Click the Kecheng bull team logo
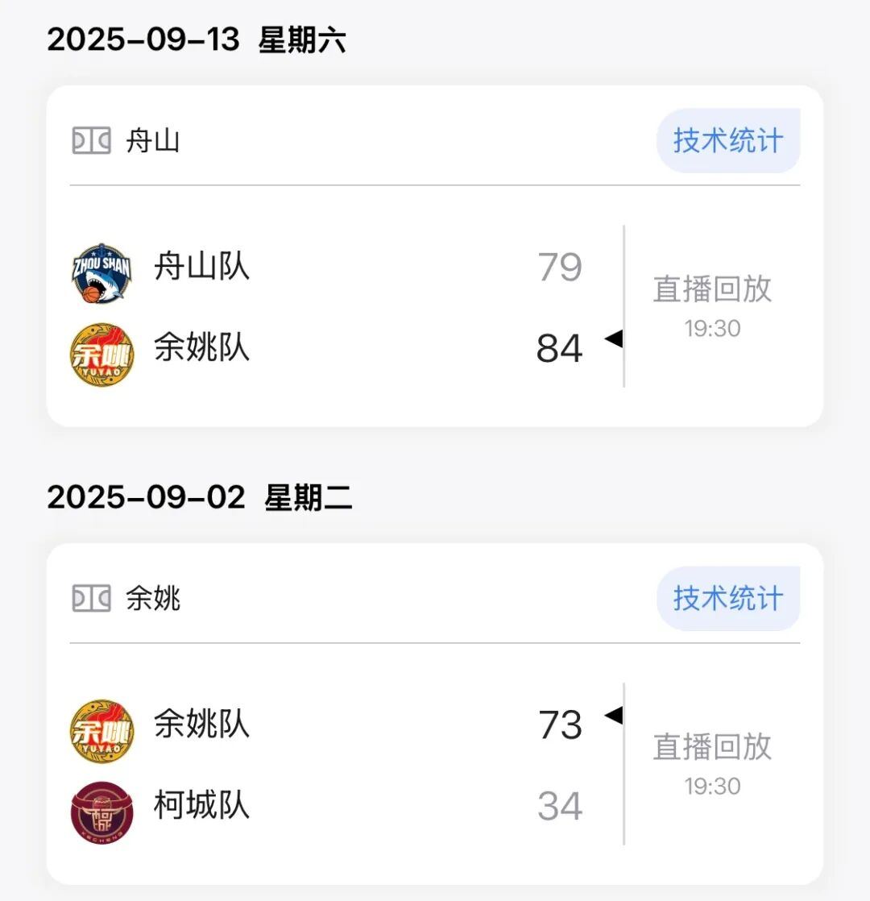The height and width of the screenshot is (901, 870). tap(101, 812)
